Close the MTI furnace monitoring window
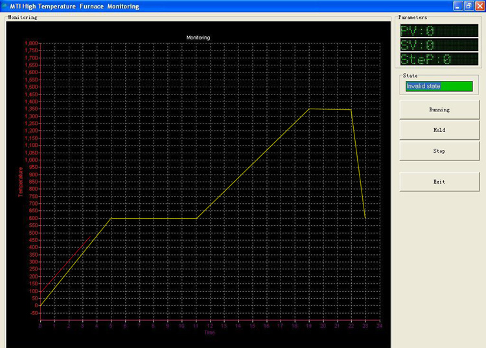 [480, 6]
